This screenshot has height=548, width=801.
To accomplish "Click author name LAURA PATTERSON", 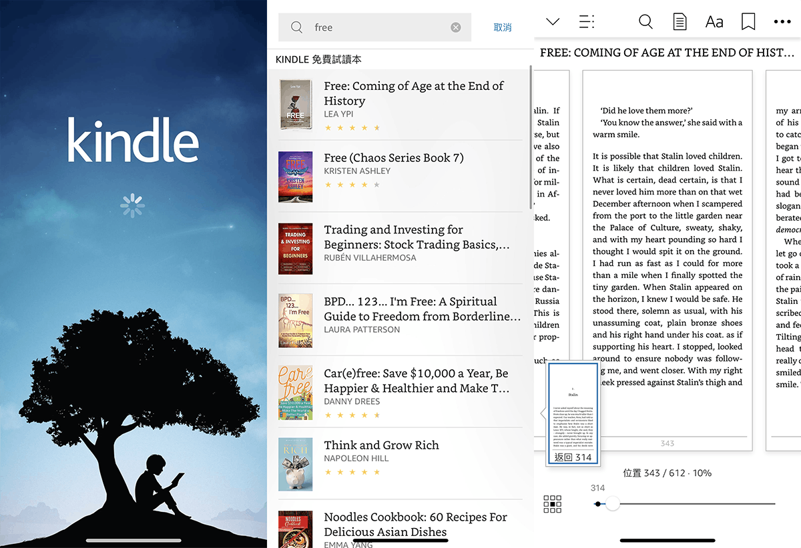I will (362, 329).
